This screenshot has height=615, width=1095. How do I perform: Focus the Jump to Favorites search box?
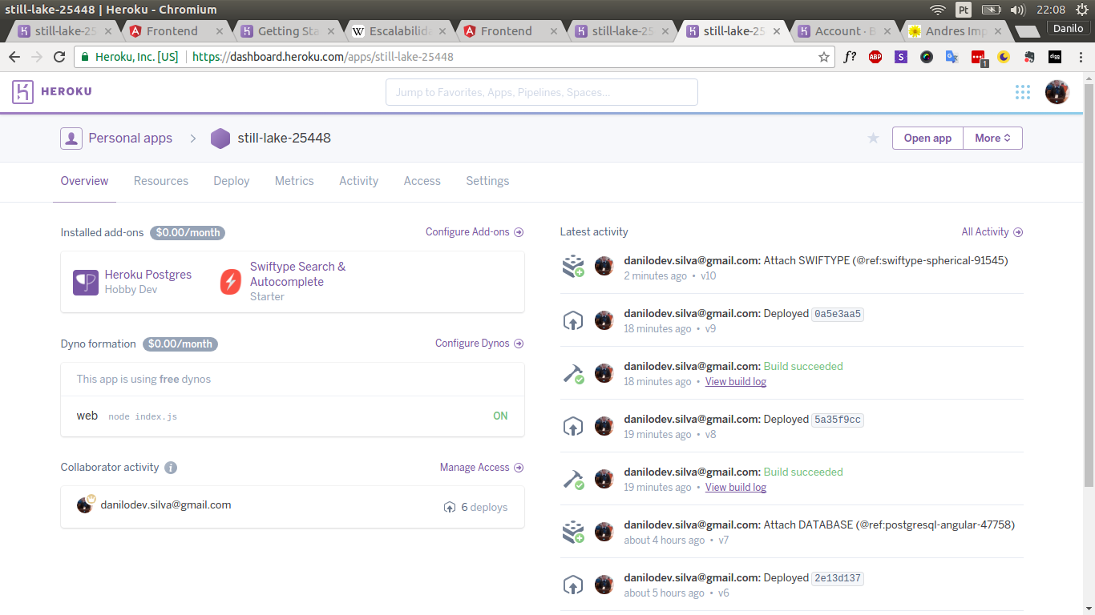coord(542,92)
